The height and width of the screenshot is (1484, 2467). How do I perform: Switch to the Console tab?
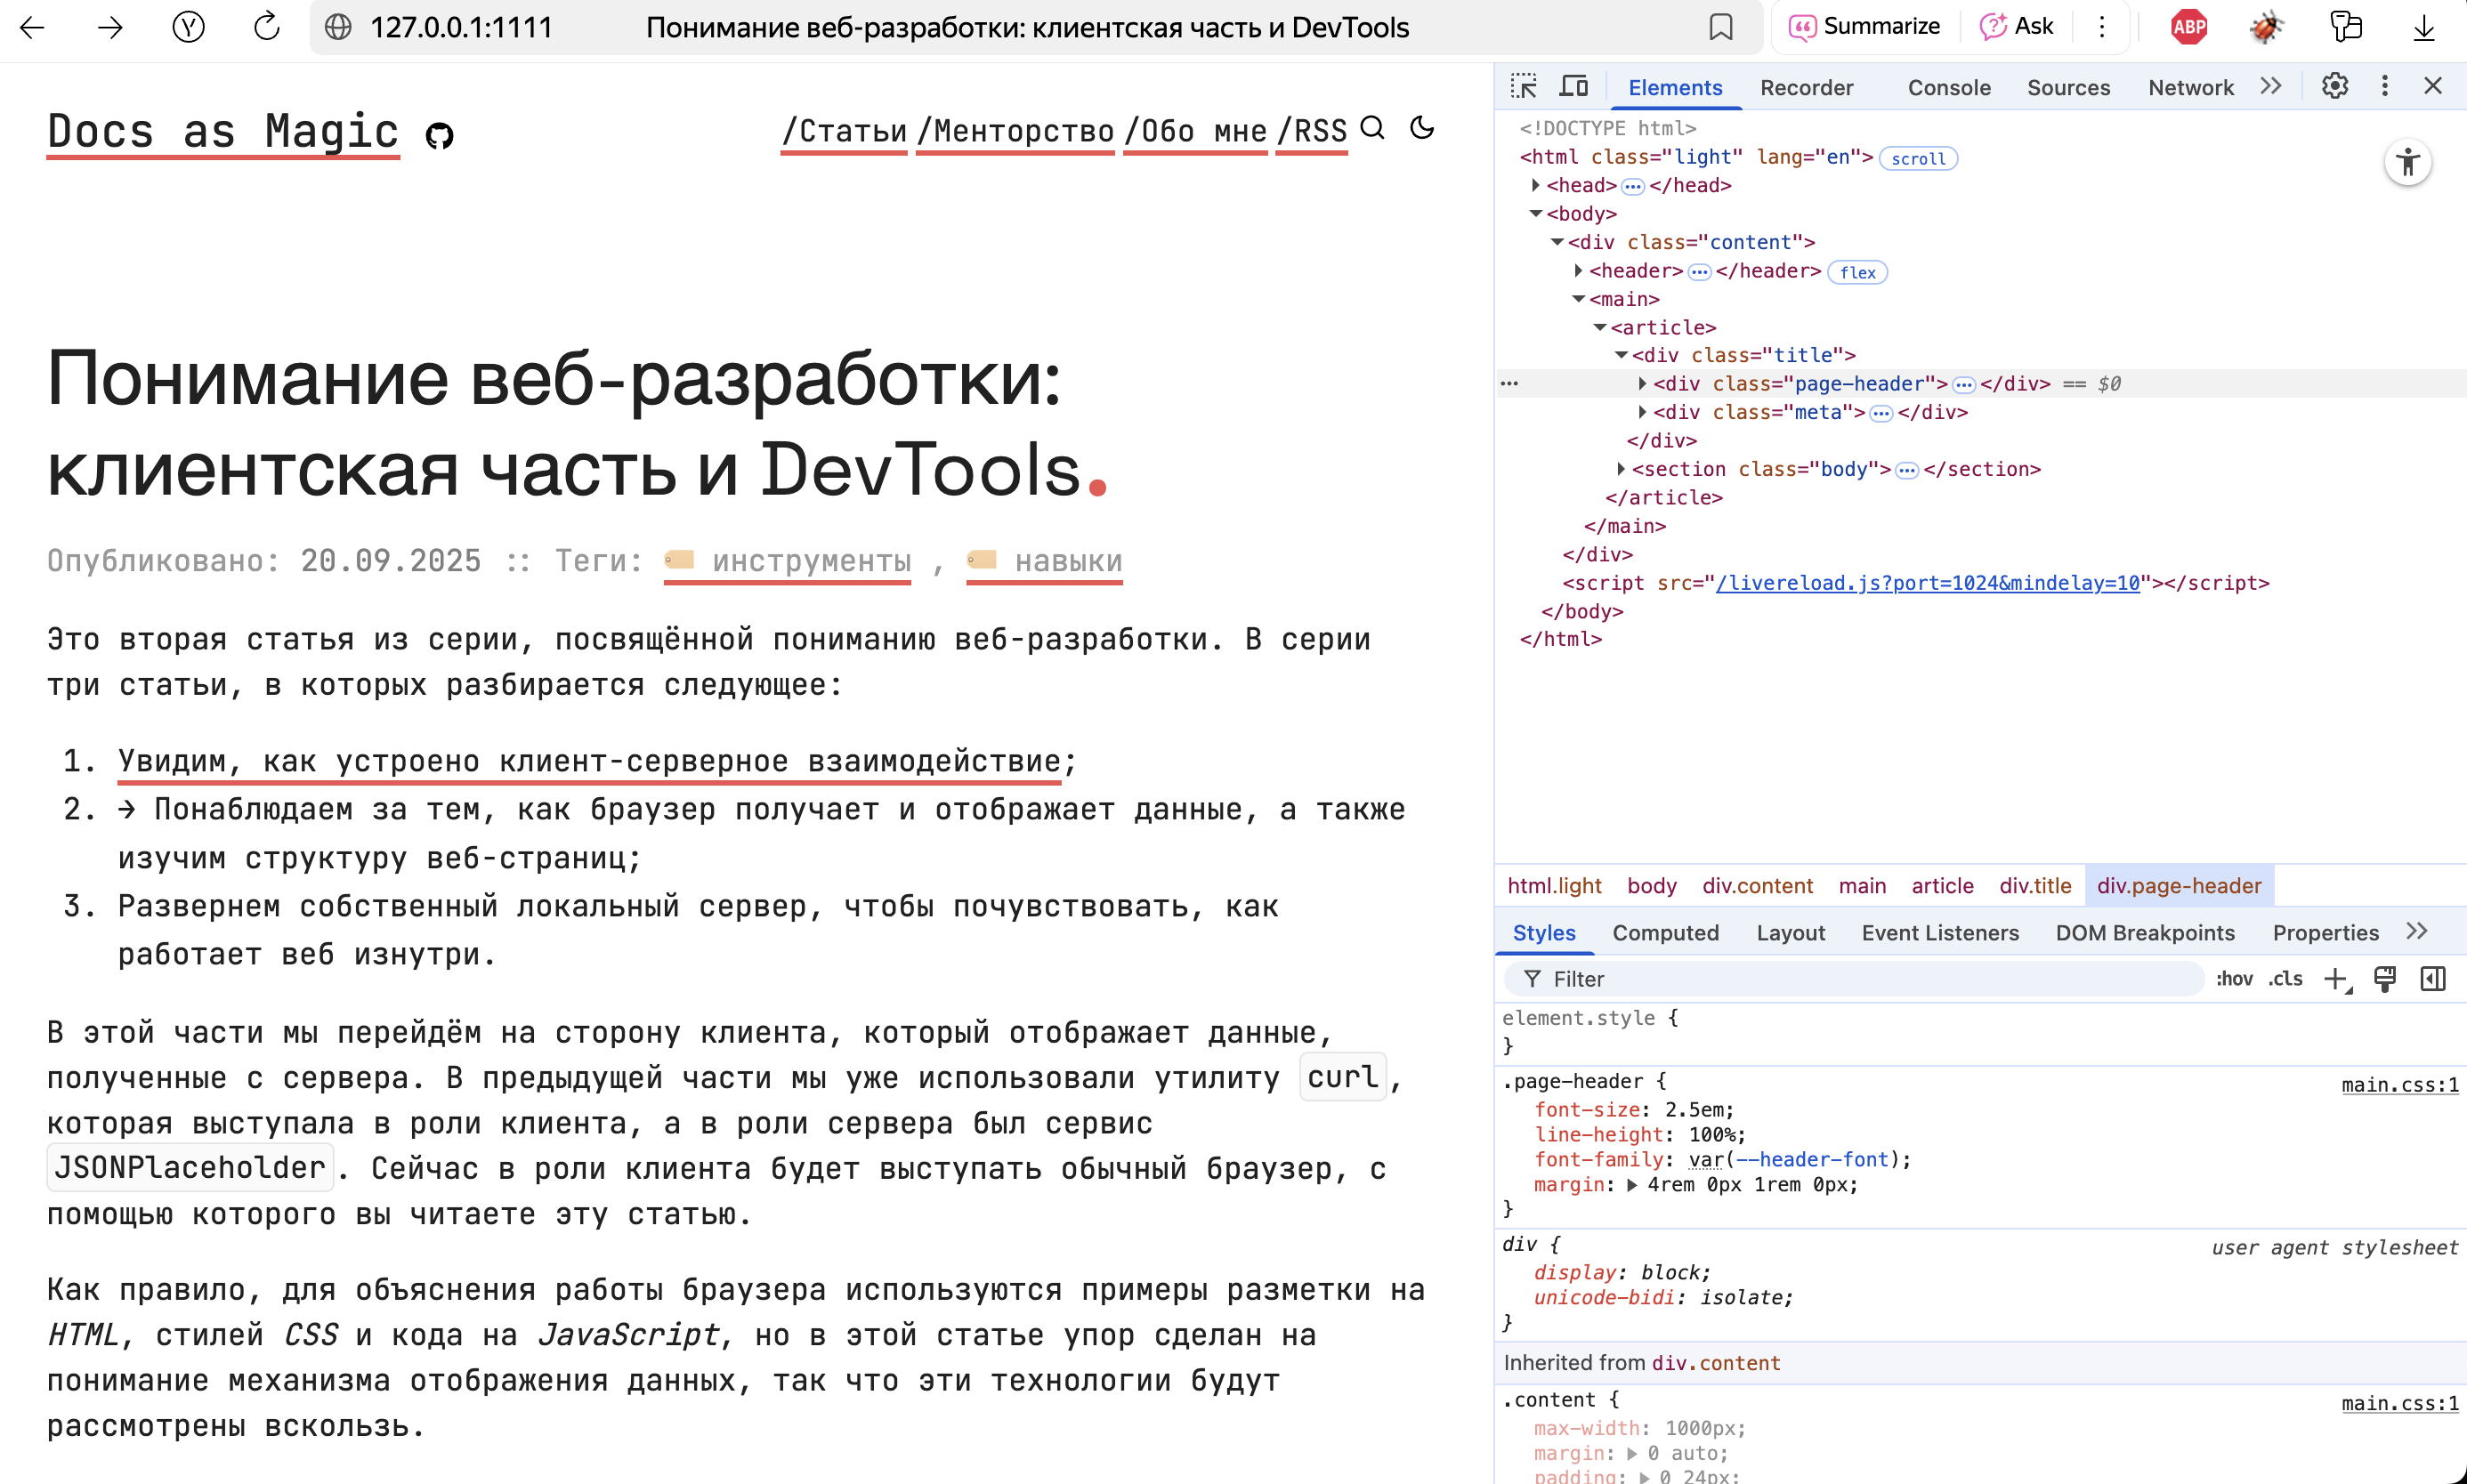(1948, 88)
